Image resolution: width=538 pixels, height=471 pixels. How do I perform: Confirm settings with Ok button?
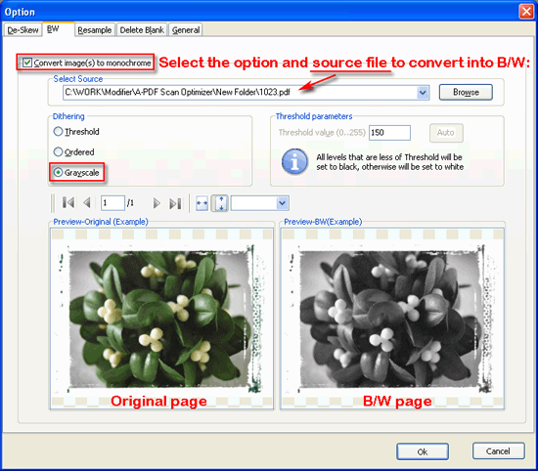pos(423,451)
